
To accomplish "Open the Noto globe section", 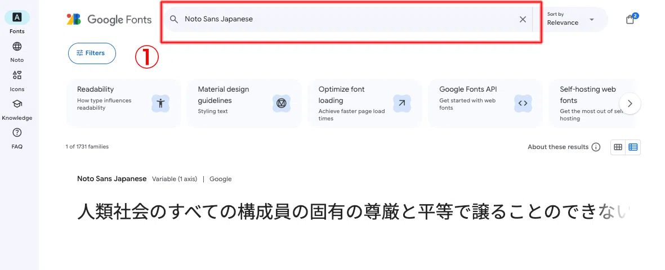I will (17, 52).
